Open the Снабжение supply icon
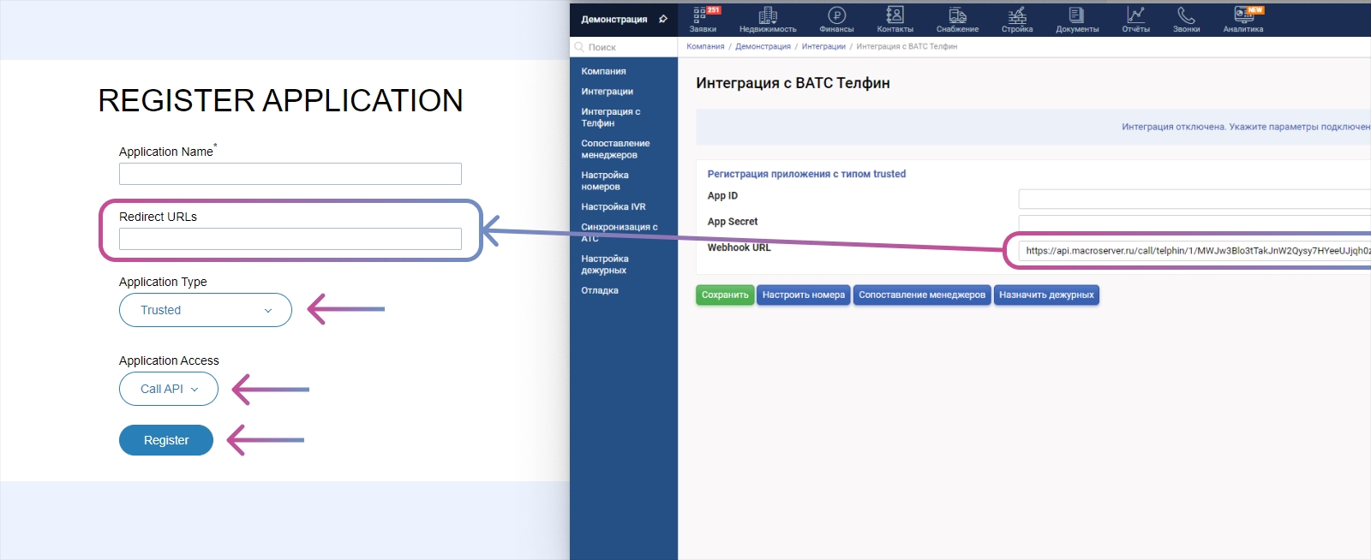This screenshot has width=1371, height=560. [957, 15]
